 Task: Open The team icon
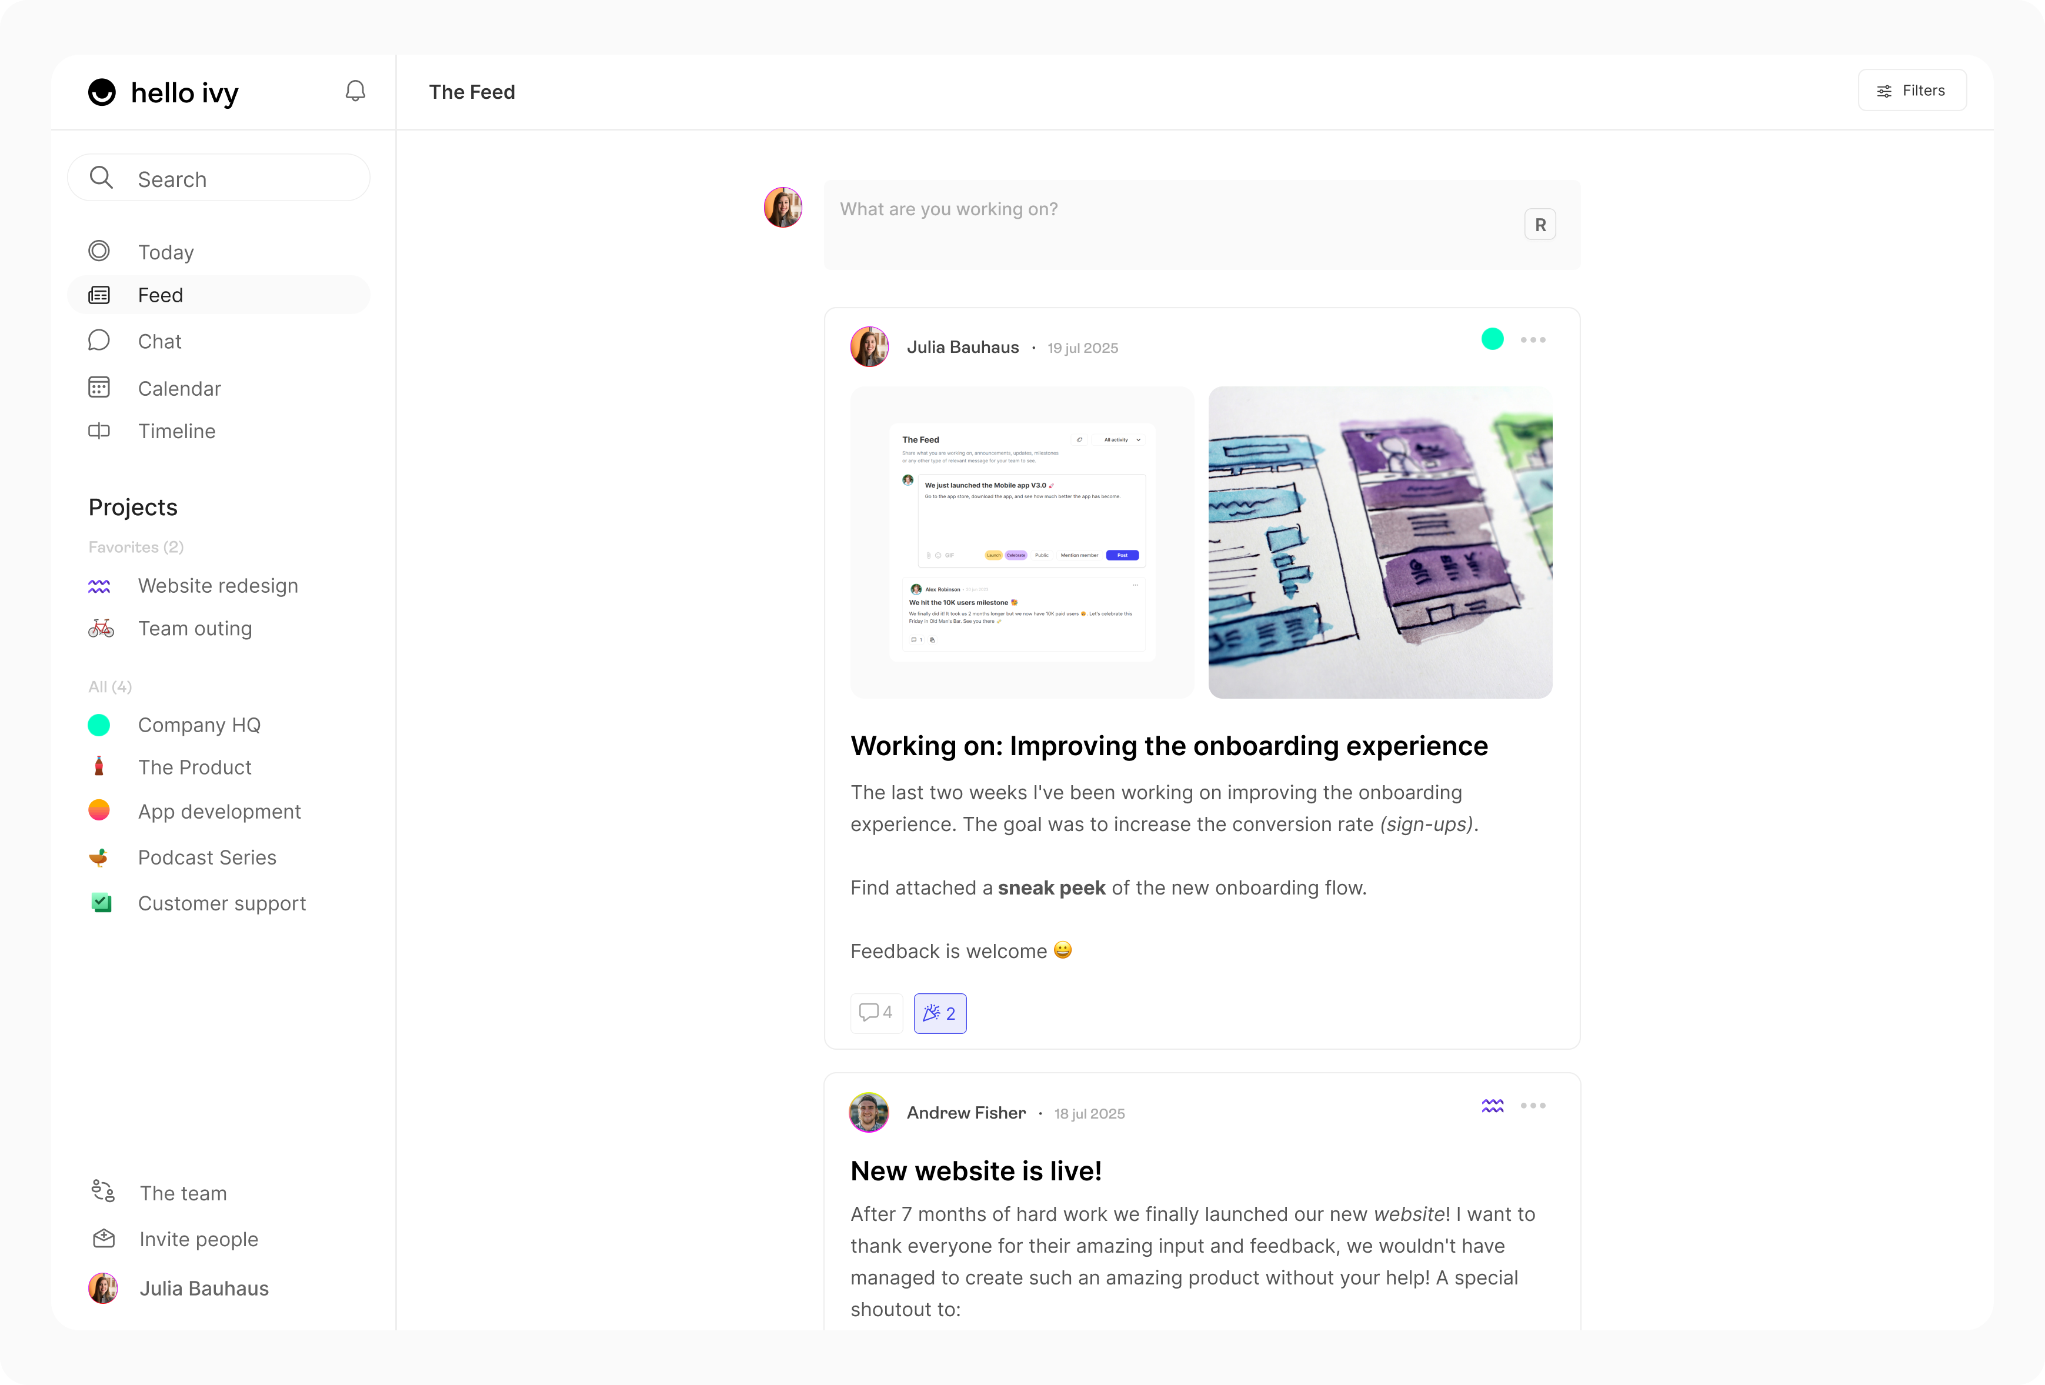pyautogui.click(x=103, y=1192)
